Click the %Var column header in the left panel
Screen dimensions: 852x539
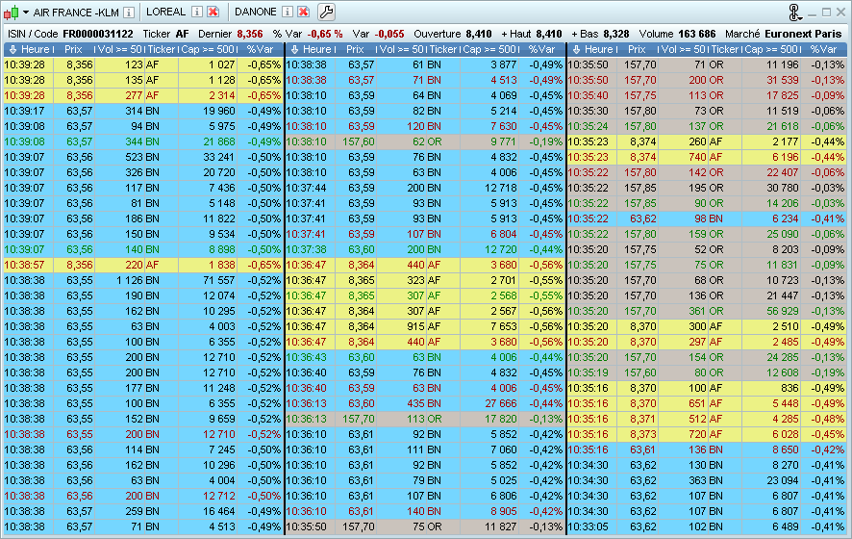(x=260, y=49)
